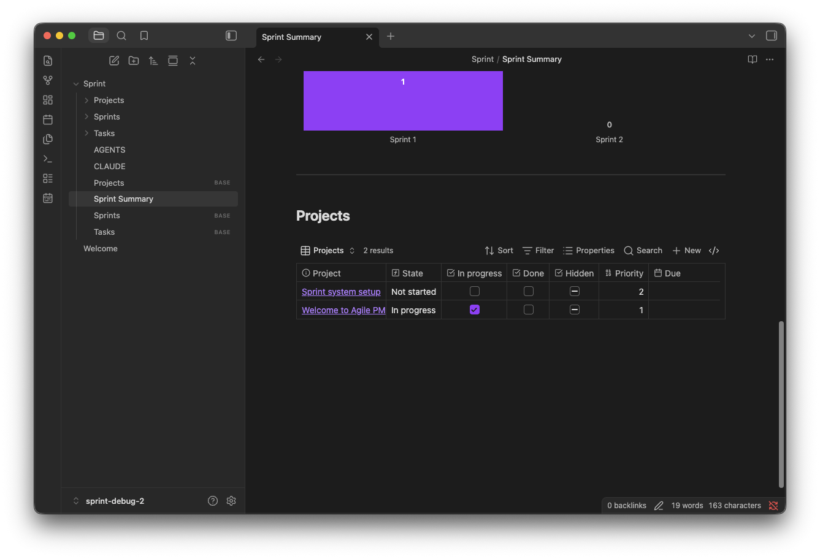This screenshot has width=820, height=559.
Task: Click sync status icon in status bar
Action: click(x=773, y=506)
